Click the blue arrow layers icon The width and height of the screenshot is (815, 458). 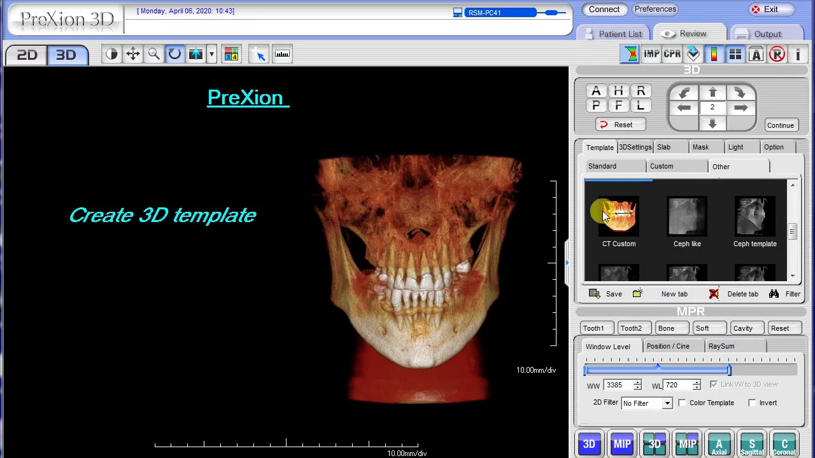(693, 54)
